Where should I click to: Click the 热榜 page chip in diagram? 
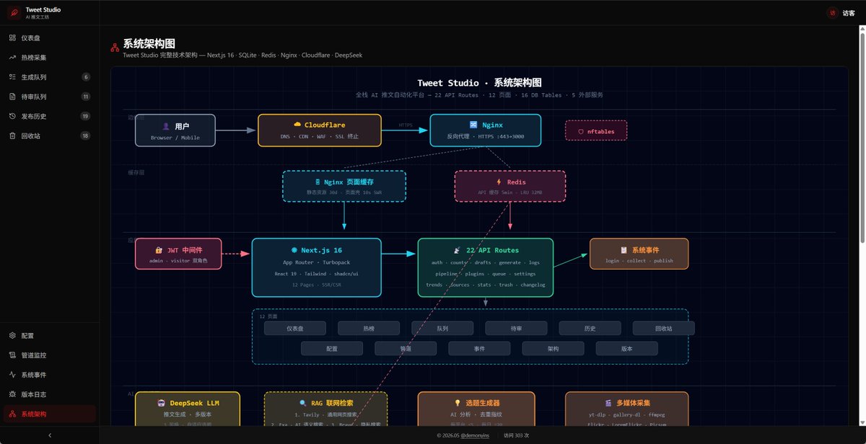[x=369, y=328]
